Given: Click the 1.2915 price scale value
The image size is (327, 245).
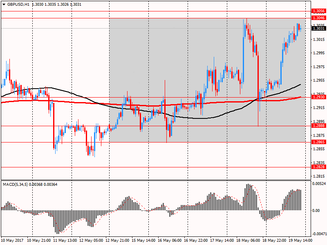Looking at the screenshot, I should coord(319,108).
